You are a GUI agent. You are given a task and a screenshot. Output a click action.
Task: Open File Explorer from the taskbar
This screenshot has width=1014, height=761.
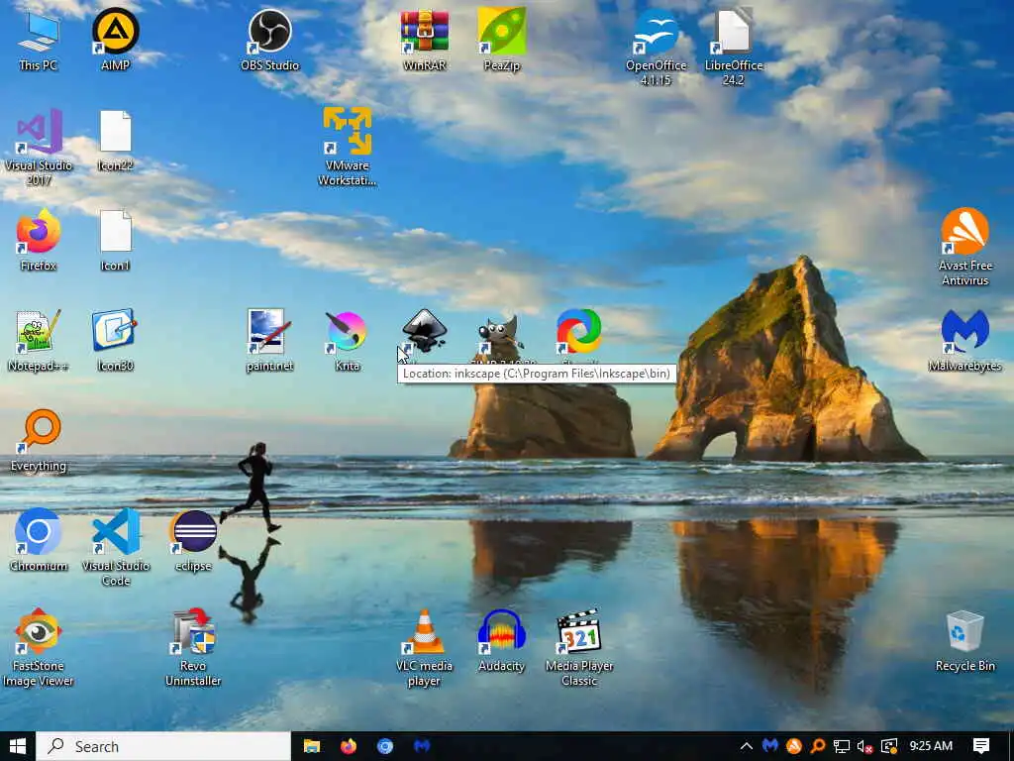tap(312, 746)
